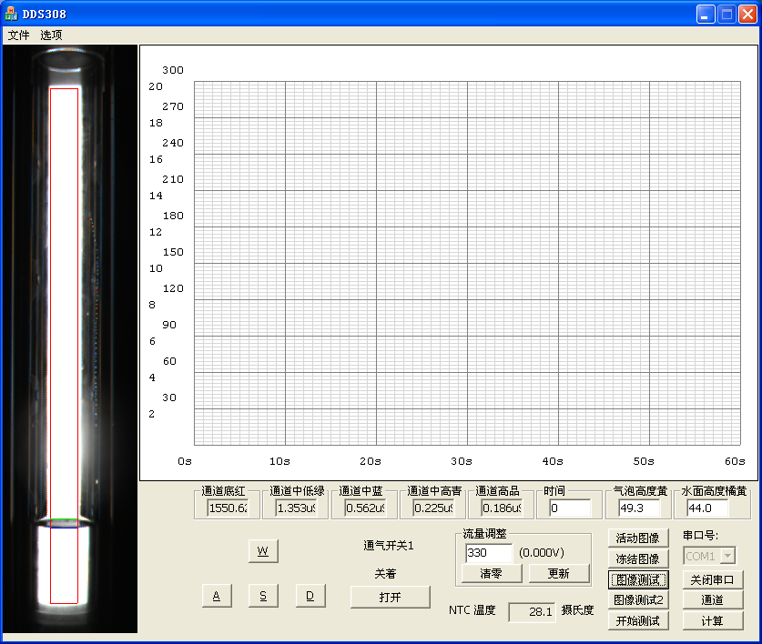Image resolution: width=762 pixels, height=644 pixels.
Task: Click the 通道 channel button
Action: point(713,600)
